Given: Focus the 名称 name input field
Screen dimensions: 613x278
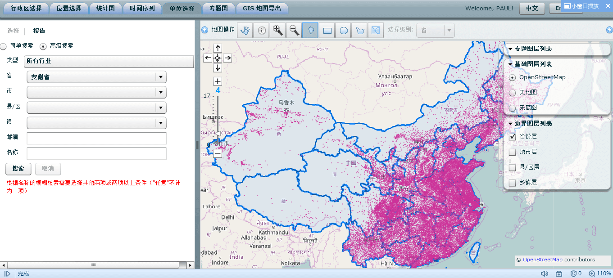Looking at the screenshot, I should click(96, 153).
